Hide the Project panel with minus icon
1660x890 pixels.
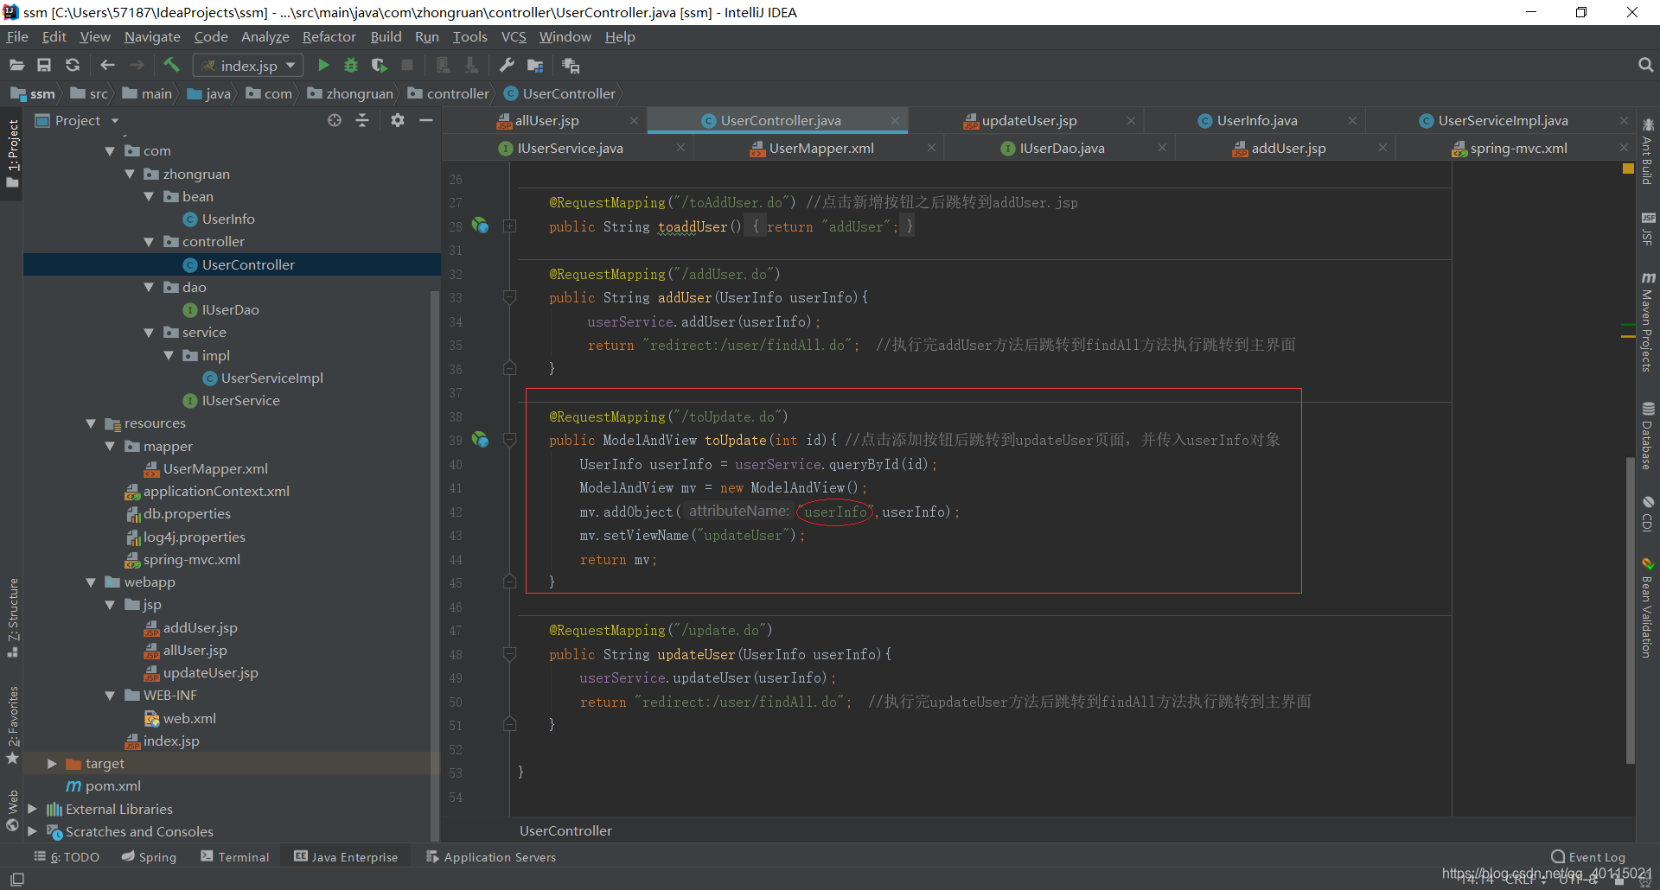pos(425,121)
